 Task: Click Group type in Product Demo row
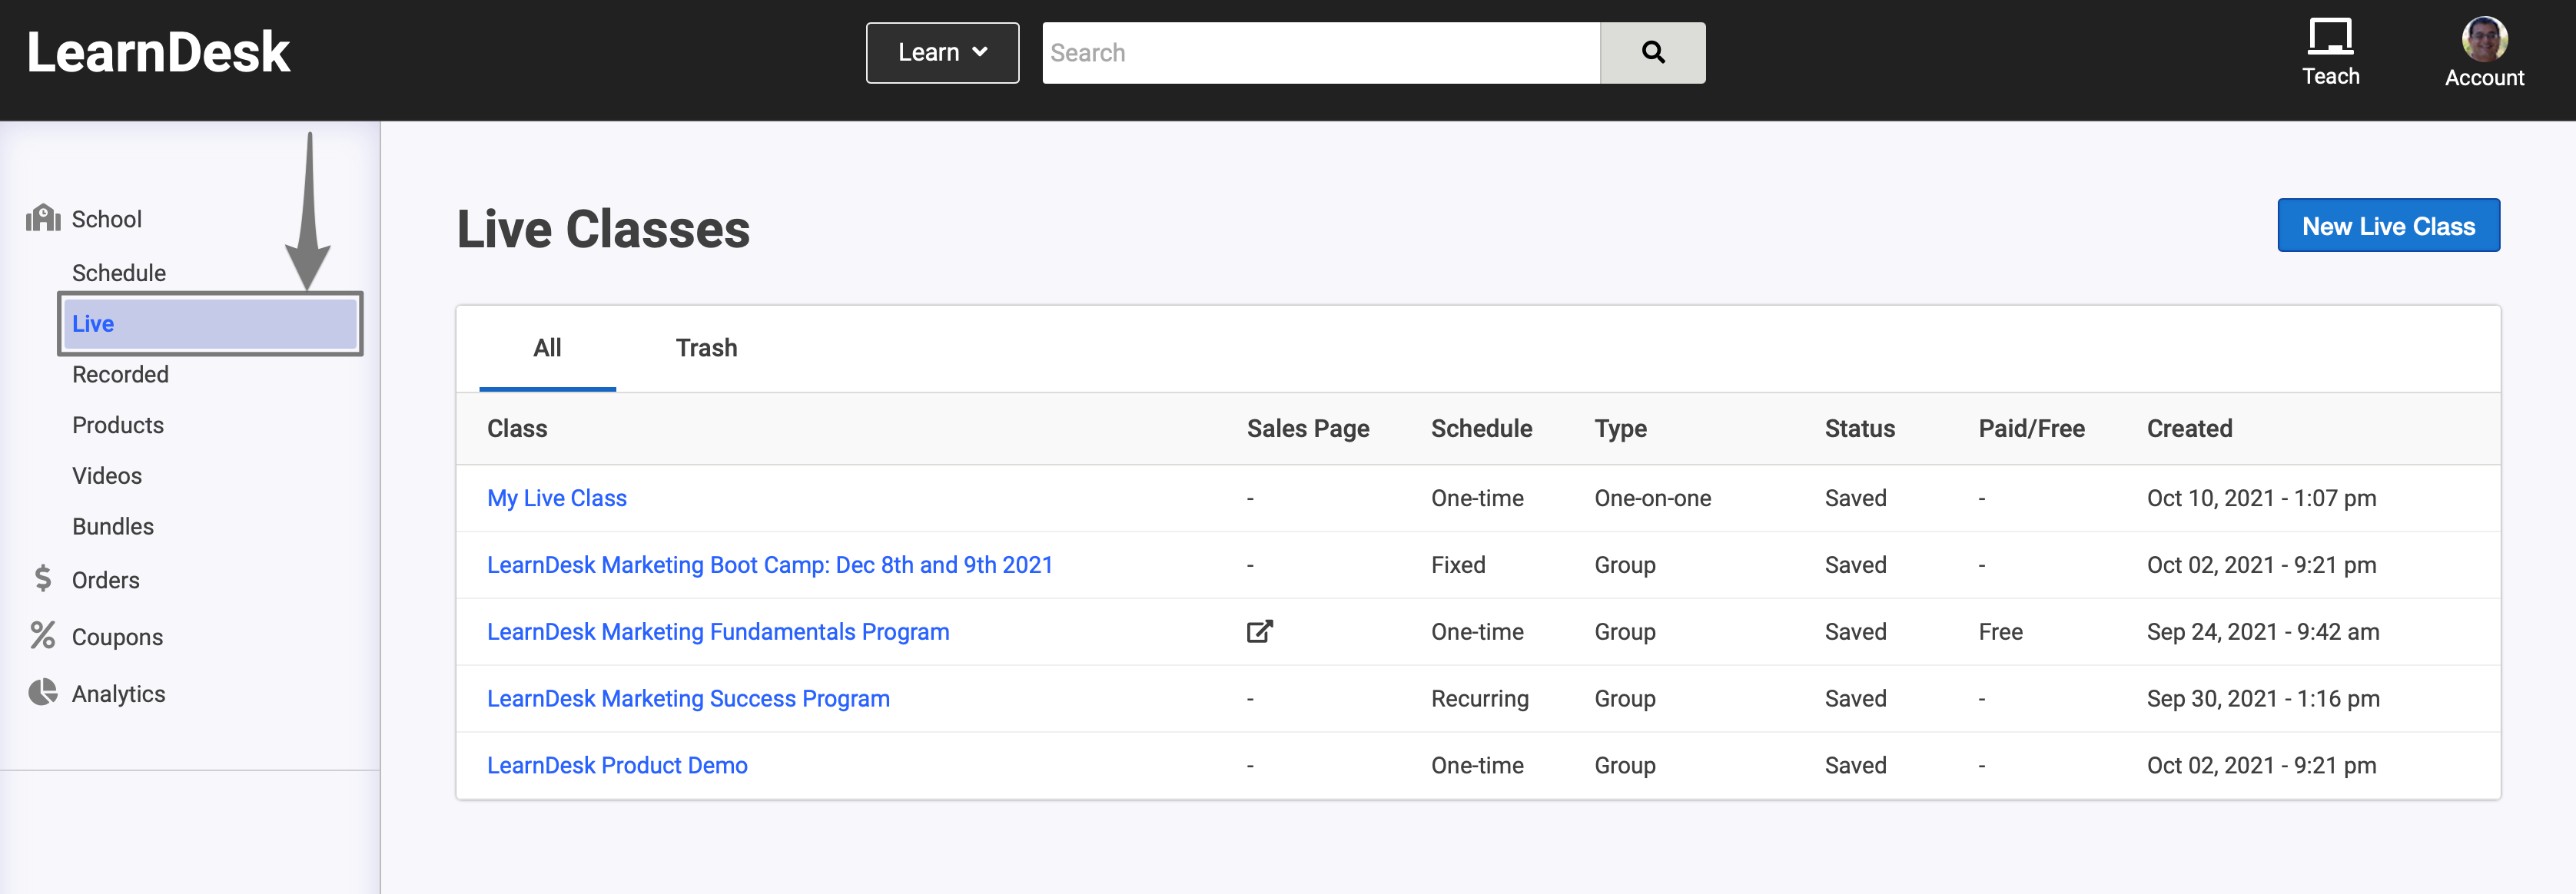click(x=1624, y=765)
